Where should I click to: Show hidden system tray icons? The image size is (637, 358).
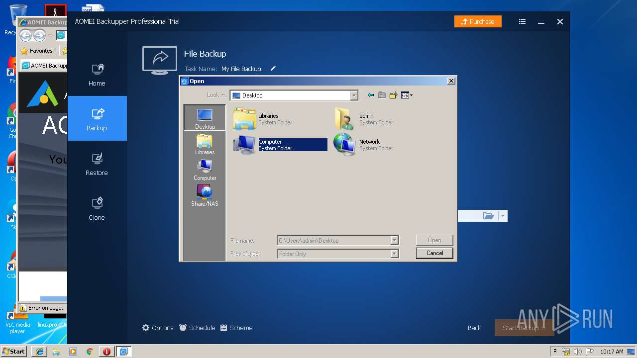pyautogui.click(x=555, y=352)
